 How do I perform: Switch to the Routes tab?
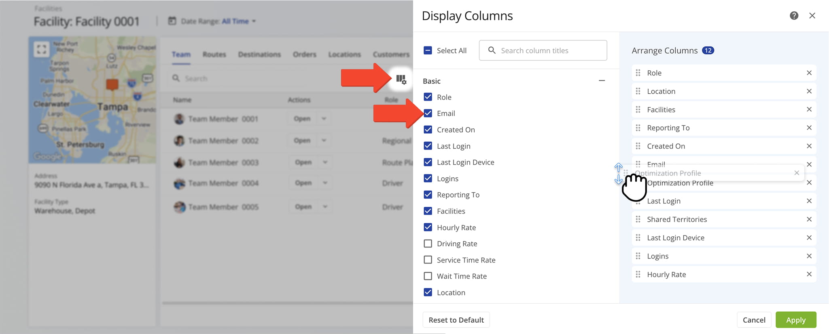(214, 55)
